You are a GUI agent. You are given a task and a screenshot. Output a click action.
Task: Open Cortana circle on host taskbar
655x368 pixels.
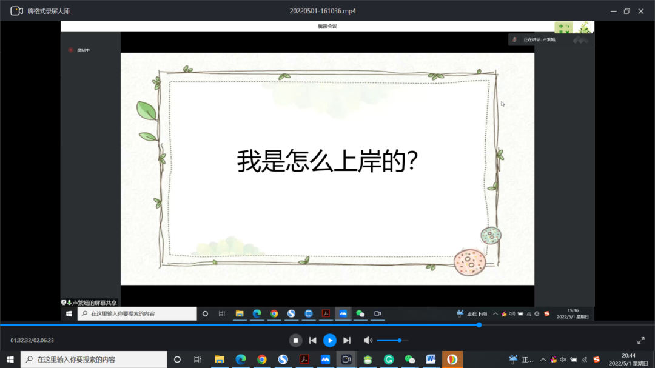coord(177,360)
